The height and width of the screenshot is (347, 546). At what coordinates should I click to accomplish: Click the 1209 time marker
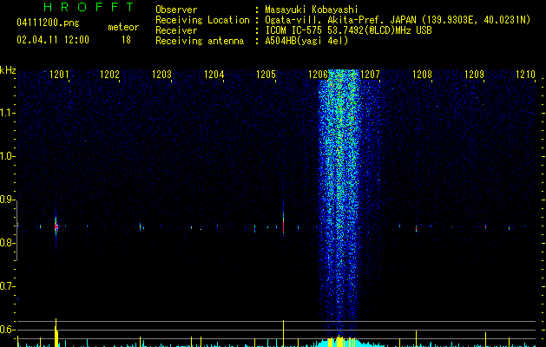tap(474, 74)
